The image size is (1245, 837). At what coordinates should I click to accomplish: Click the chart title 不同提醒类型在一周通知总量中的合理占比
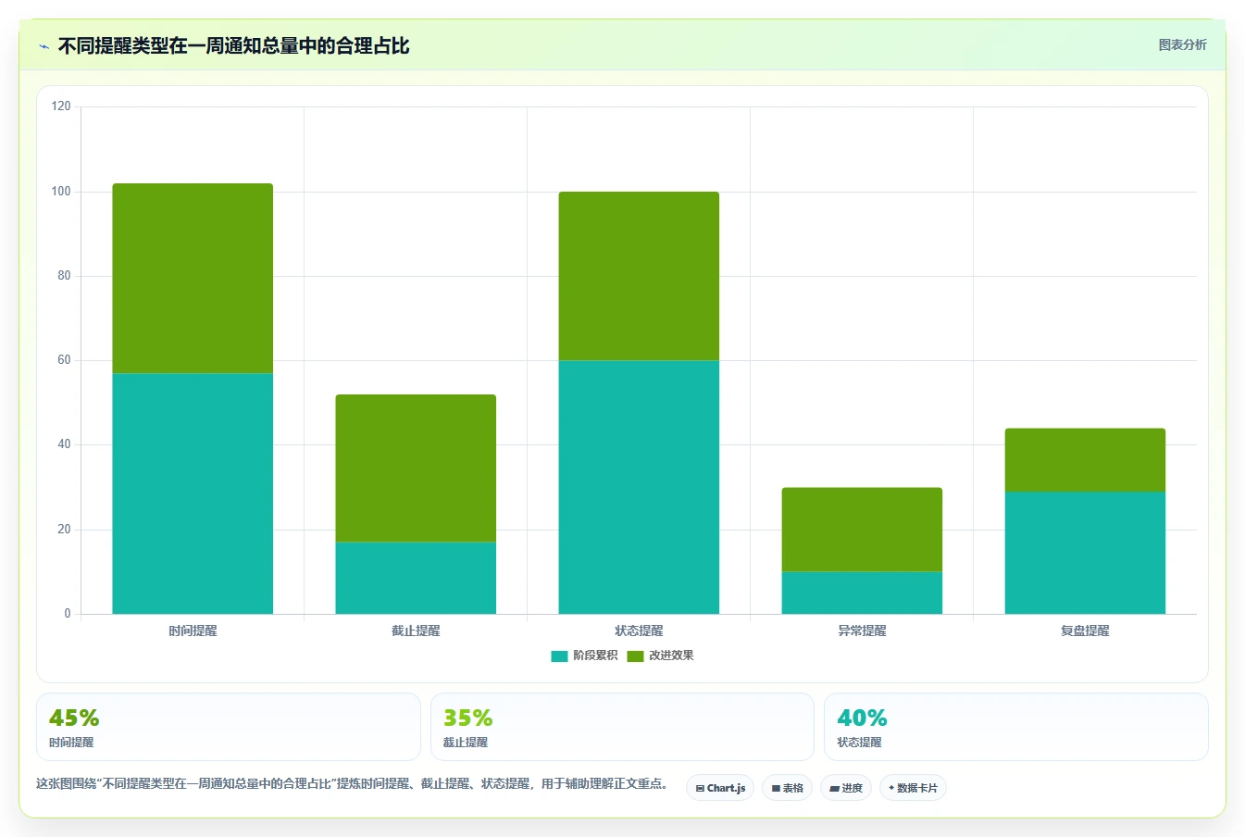(233, 46)
